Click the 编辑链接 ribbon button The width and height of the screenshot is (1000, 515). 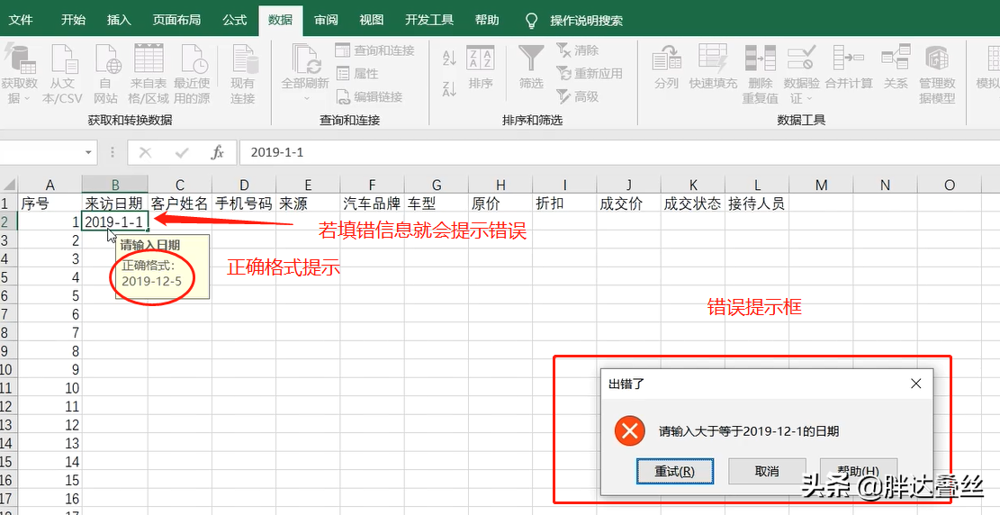pos(369,97)
